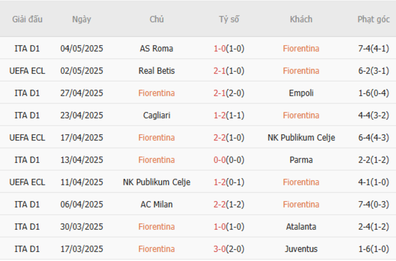This screenshot has width=396, height=261.
Task: Open the Parma team link
Action: click(302, 160)
